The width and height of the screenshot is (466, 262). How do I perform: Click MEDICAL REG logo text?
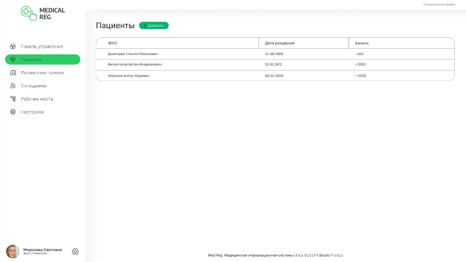pyautogui.click(x=52, y=14)
